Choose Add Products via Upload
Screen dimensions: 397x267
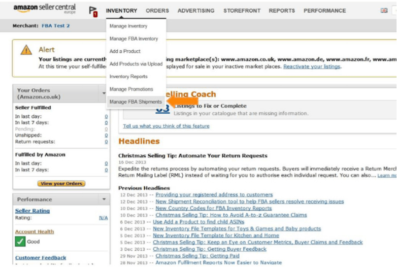tap(136, 64)
